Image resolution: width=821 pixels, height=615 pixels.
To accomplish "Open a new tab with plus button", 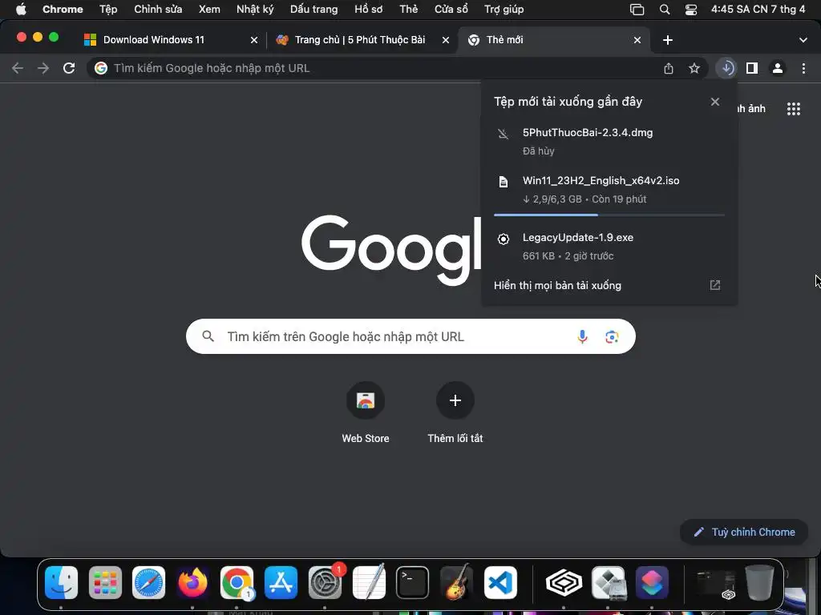I will point(668,40).
